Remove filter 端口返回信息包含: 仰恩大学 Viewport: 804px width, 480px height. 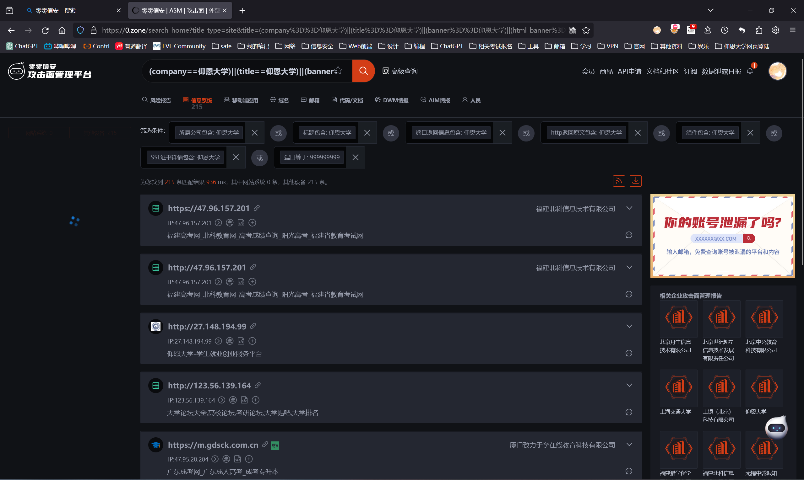502,133
